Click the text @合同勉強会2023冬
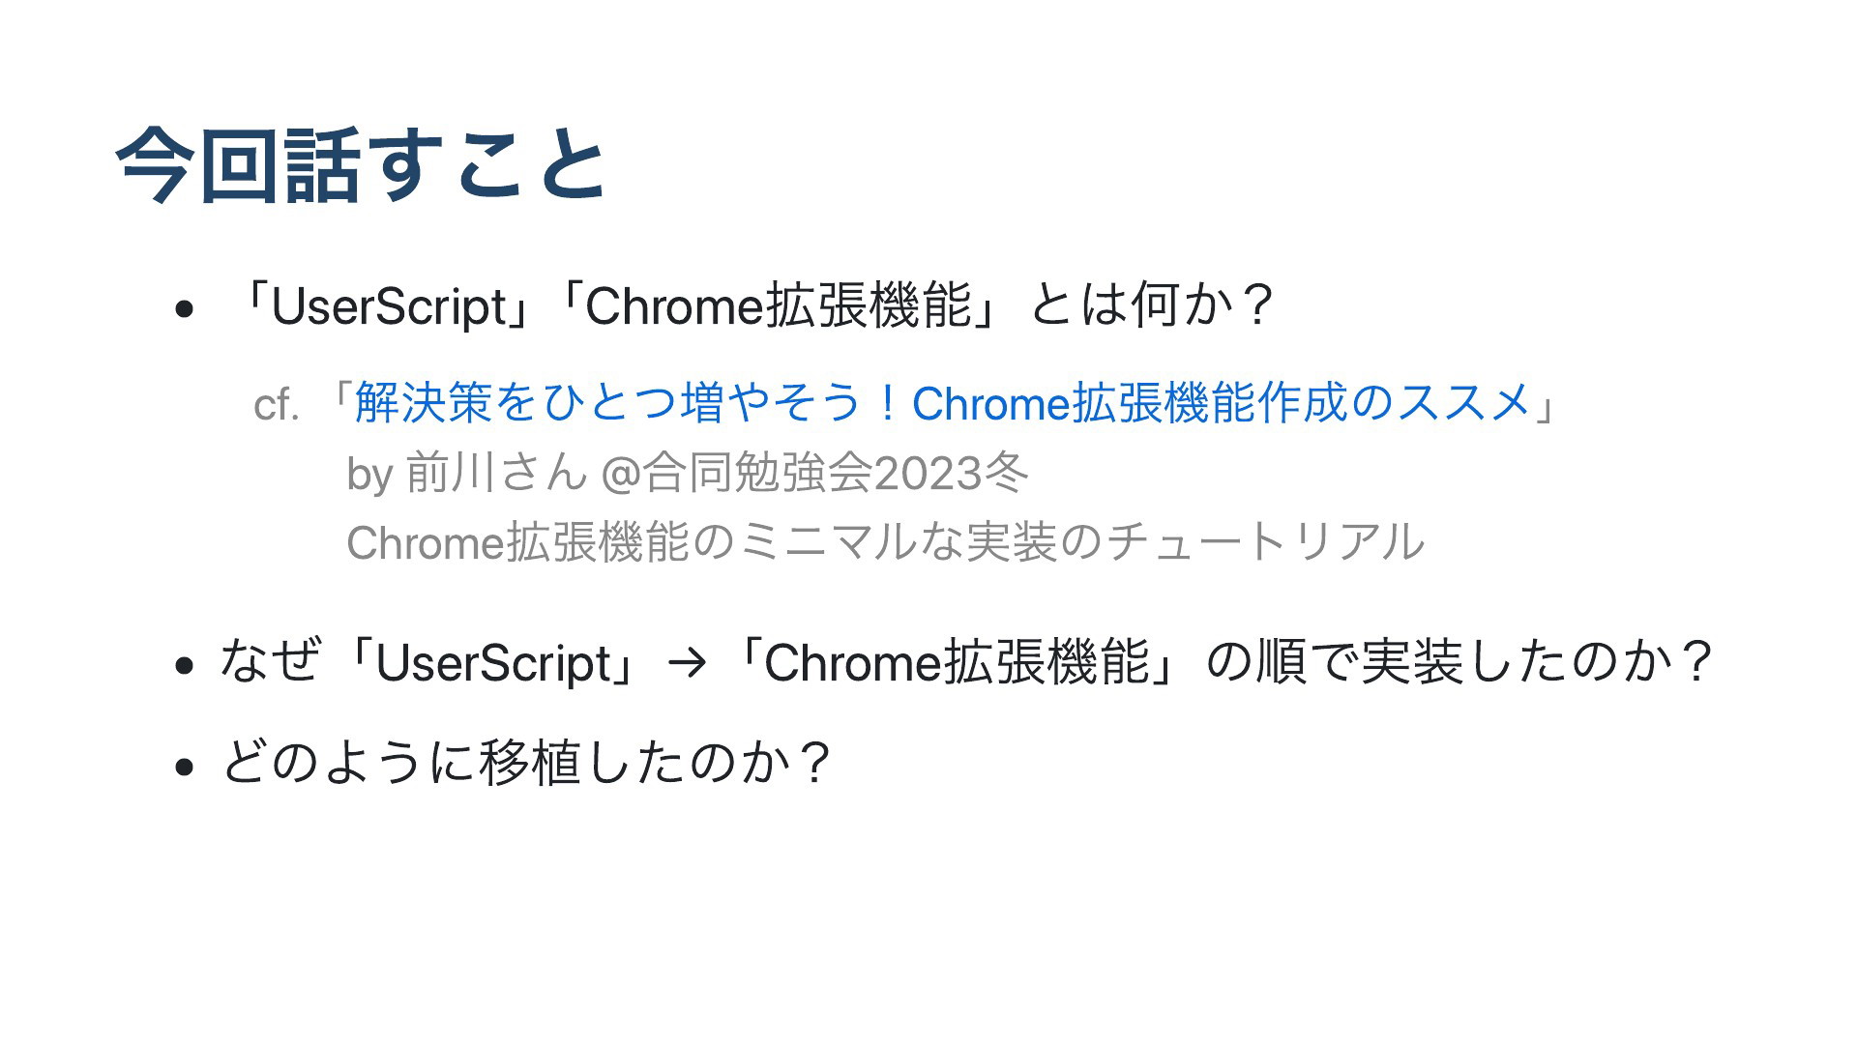Screen dimensions: 1857x1044 point(813,473)
